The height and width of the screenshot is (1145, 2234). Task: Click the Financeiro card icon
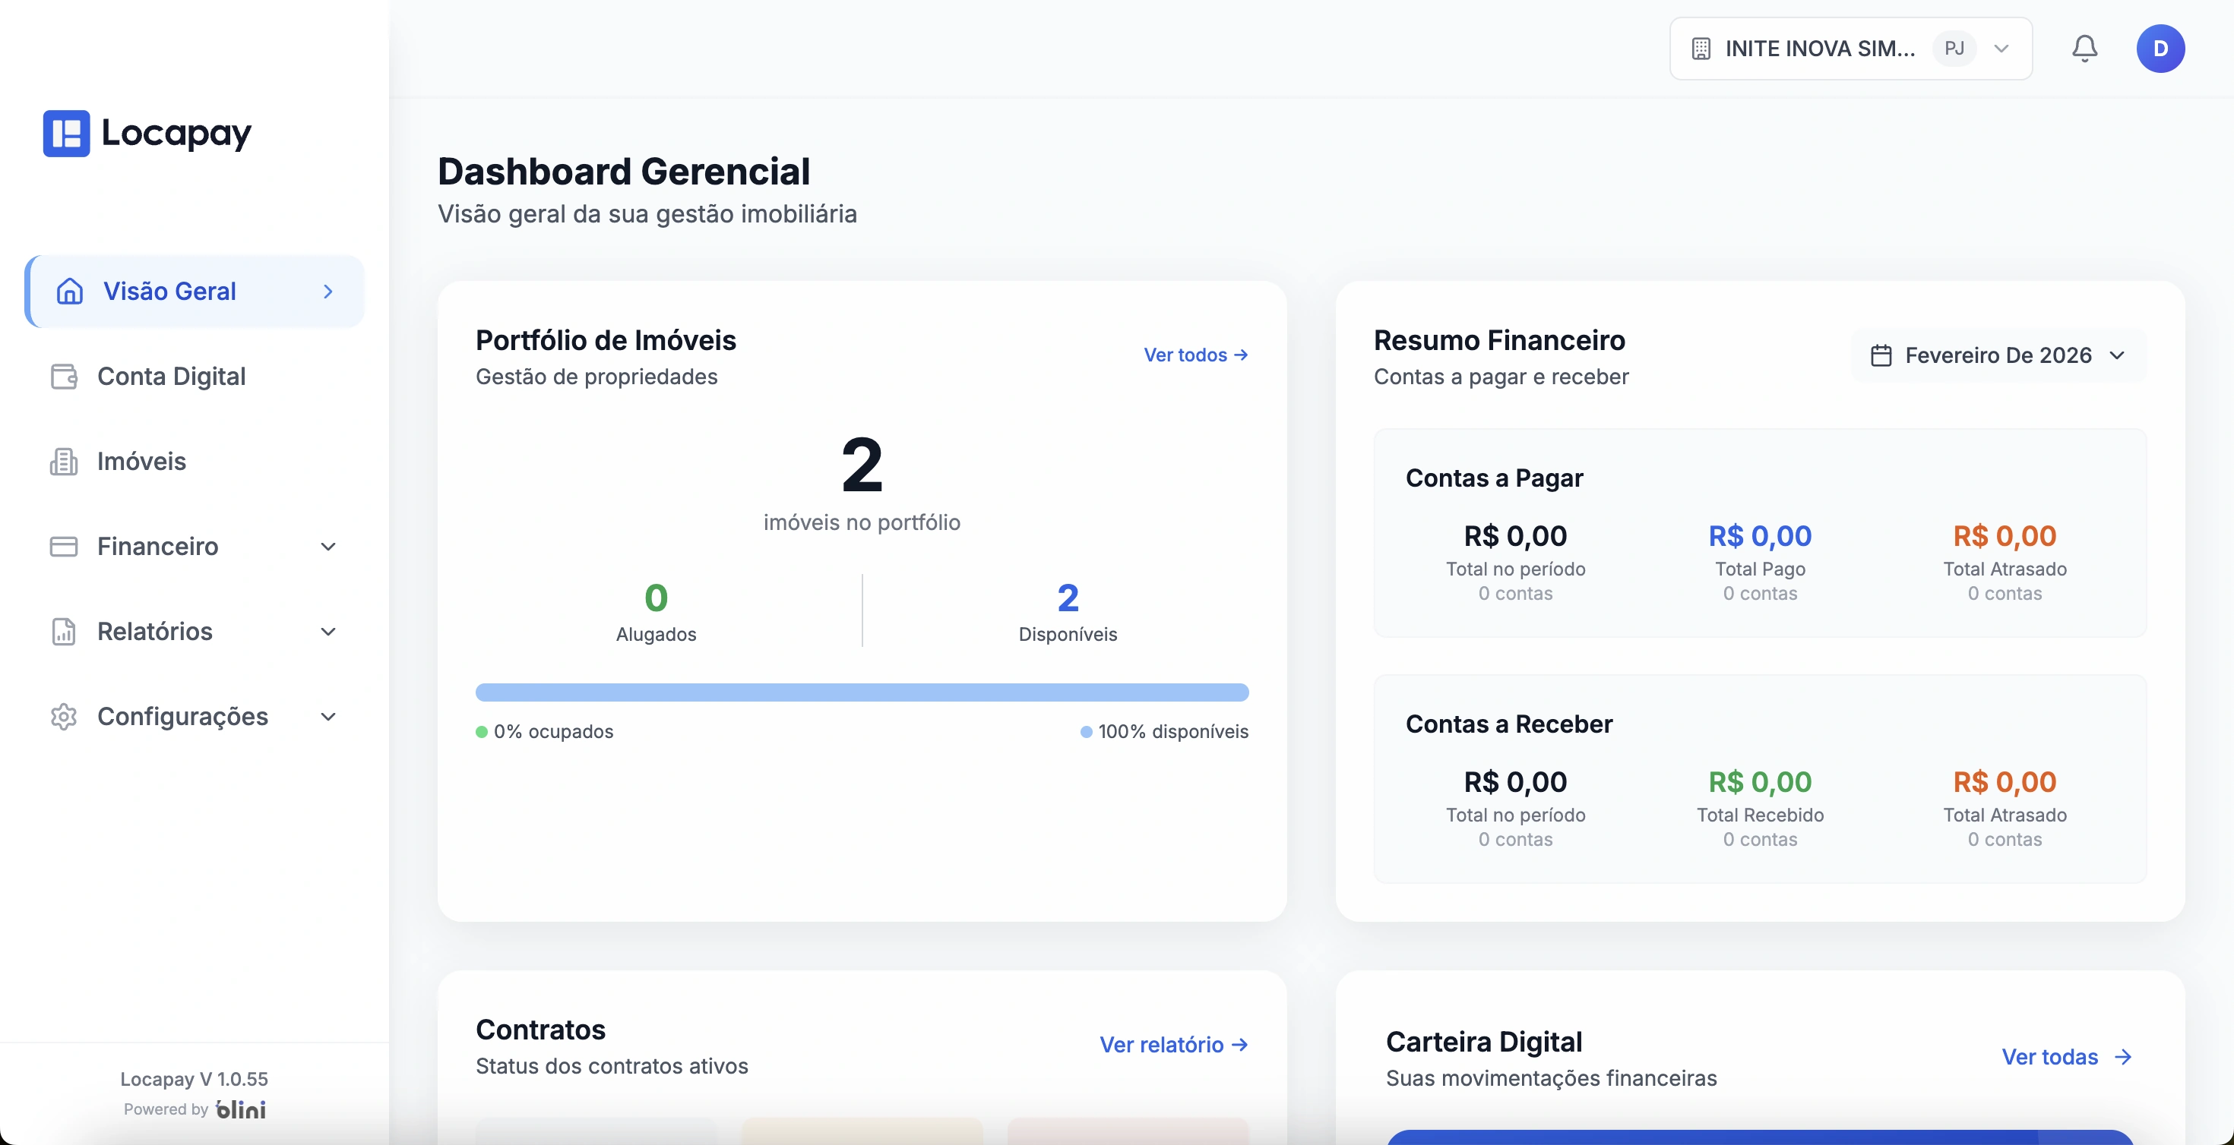coord(63,546)
